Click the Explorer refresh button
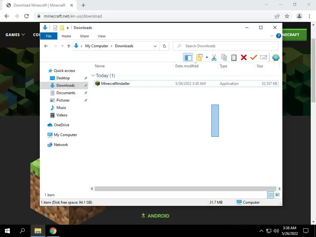Image resolution: width=316 pixels, height=237 pixels. pos(164,46)
